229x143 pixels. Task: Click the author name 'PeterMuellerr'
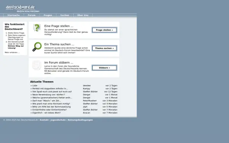click(x=90, y=101)
